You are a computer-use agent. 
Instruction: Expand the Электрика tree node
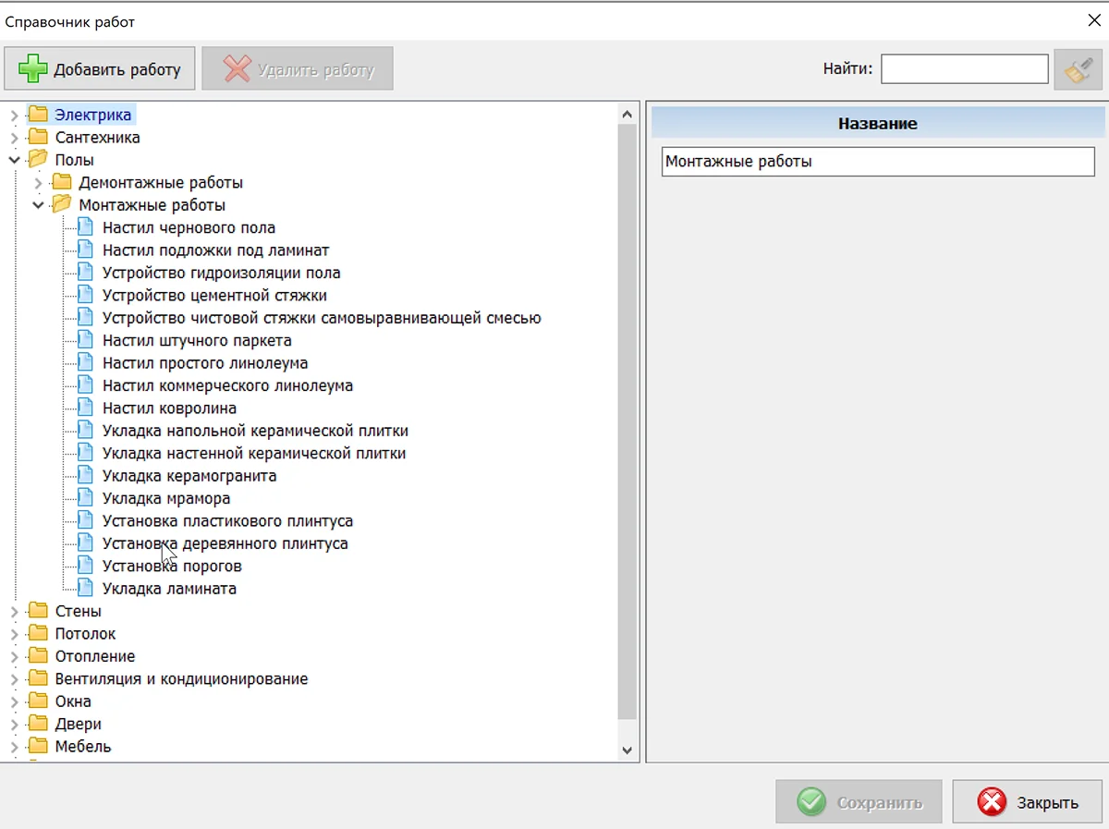(14, 116)
